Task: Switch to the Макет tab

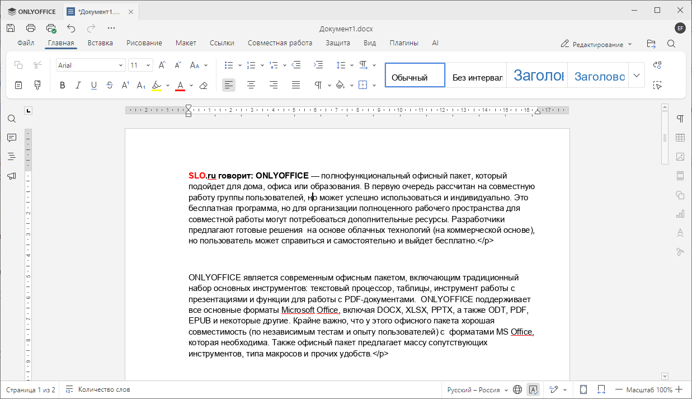Action: click(x=186, y=43)
